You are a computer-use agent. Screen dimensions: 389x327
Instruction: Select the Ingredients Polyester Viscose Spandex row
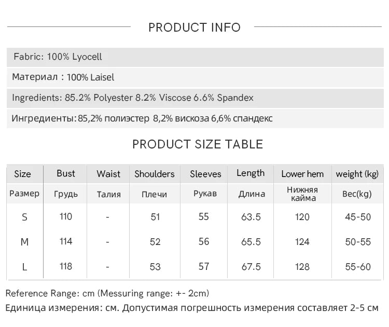coord(195,98)
